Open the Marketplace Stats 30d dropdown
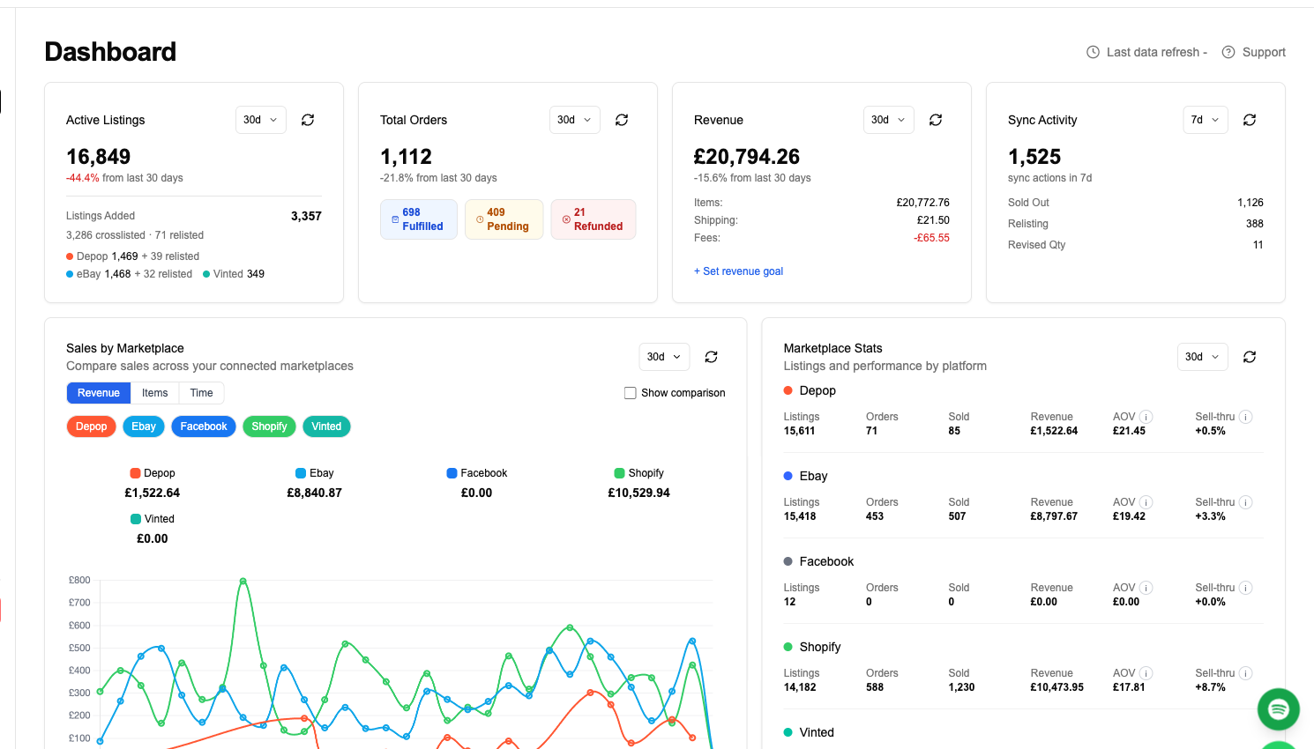The image size is (1314, 749). [1202, 357]
